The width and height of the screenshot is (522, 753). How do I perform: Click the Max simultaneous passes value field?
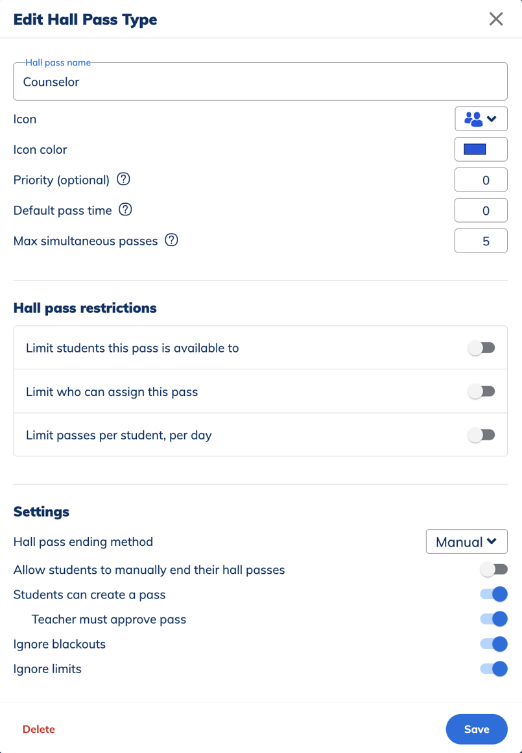click(x=480, y=240)
